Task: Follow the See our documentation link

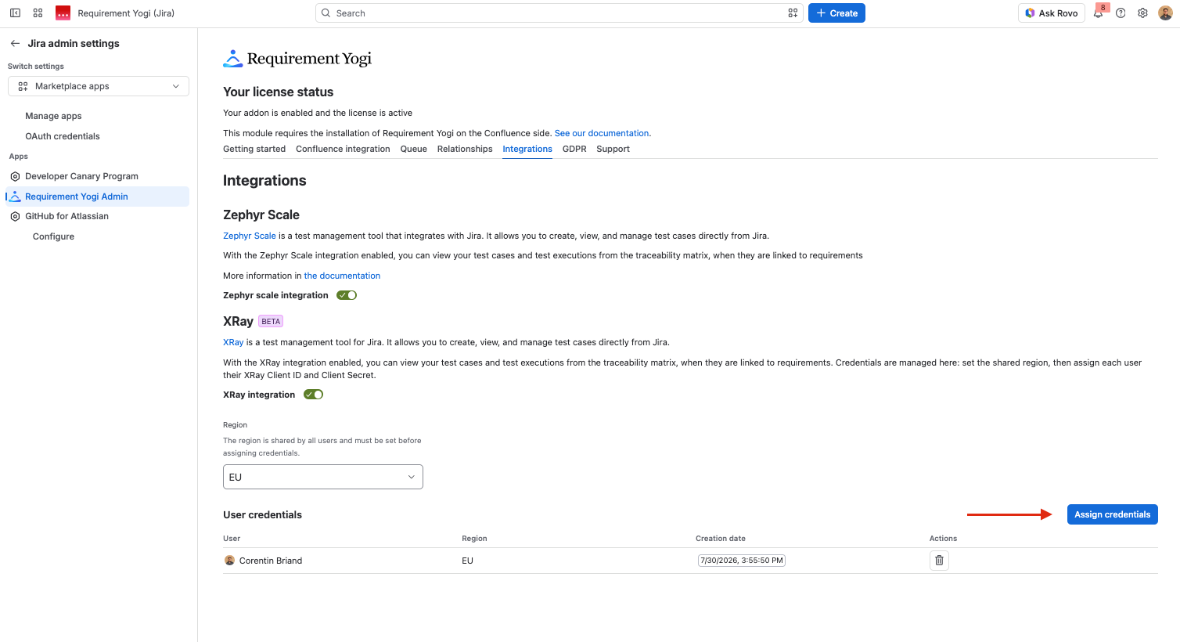Action: point(603,133)
